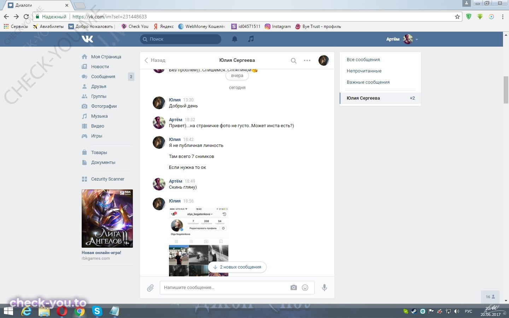Show Непрочитанные messages filter
The width and height of the screenshot is (509, 318).
click(364, 71)
